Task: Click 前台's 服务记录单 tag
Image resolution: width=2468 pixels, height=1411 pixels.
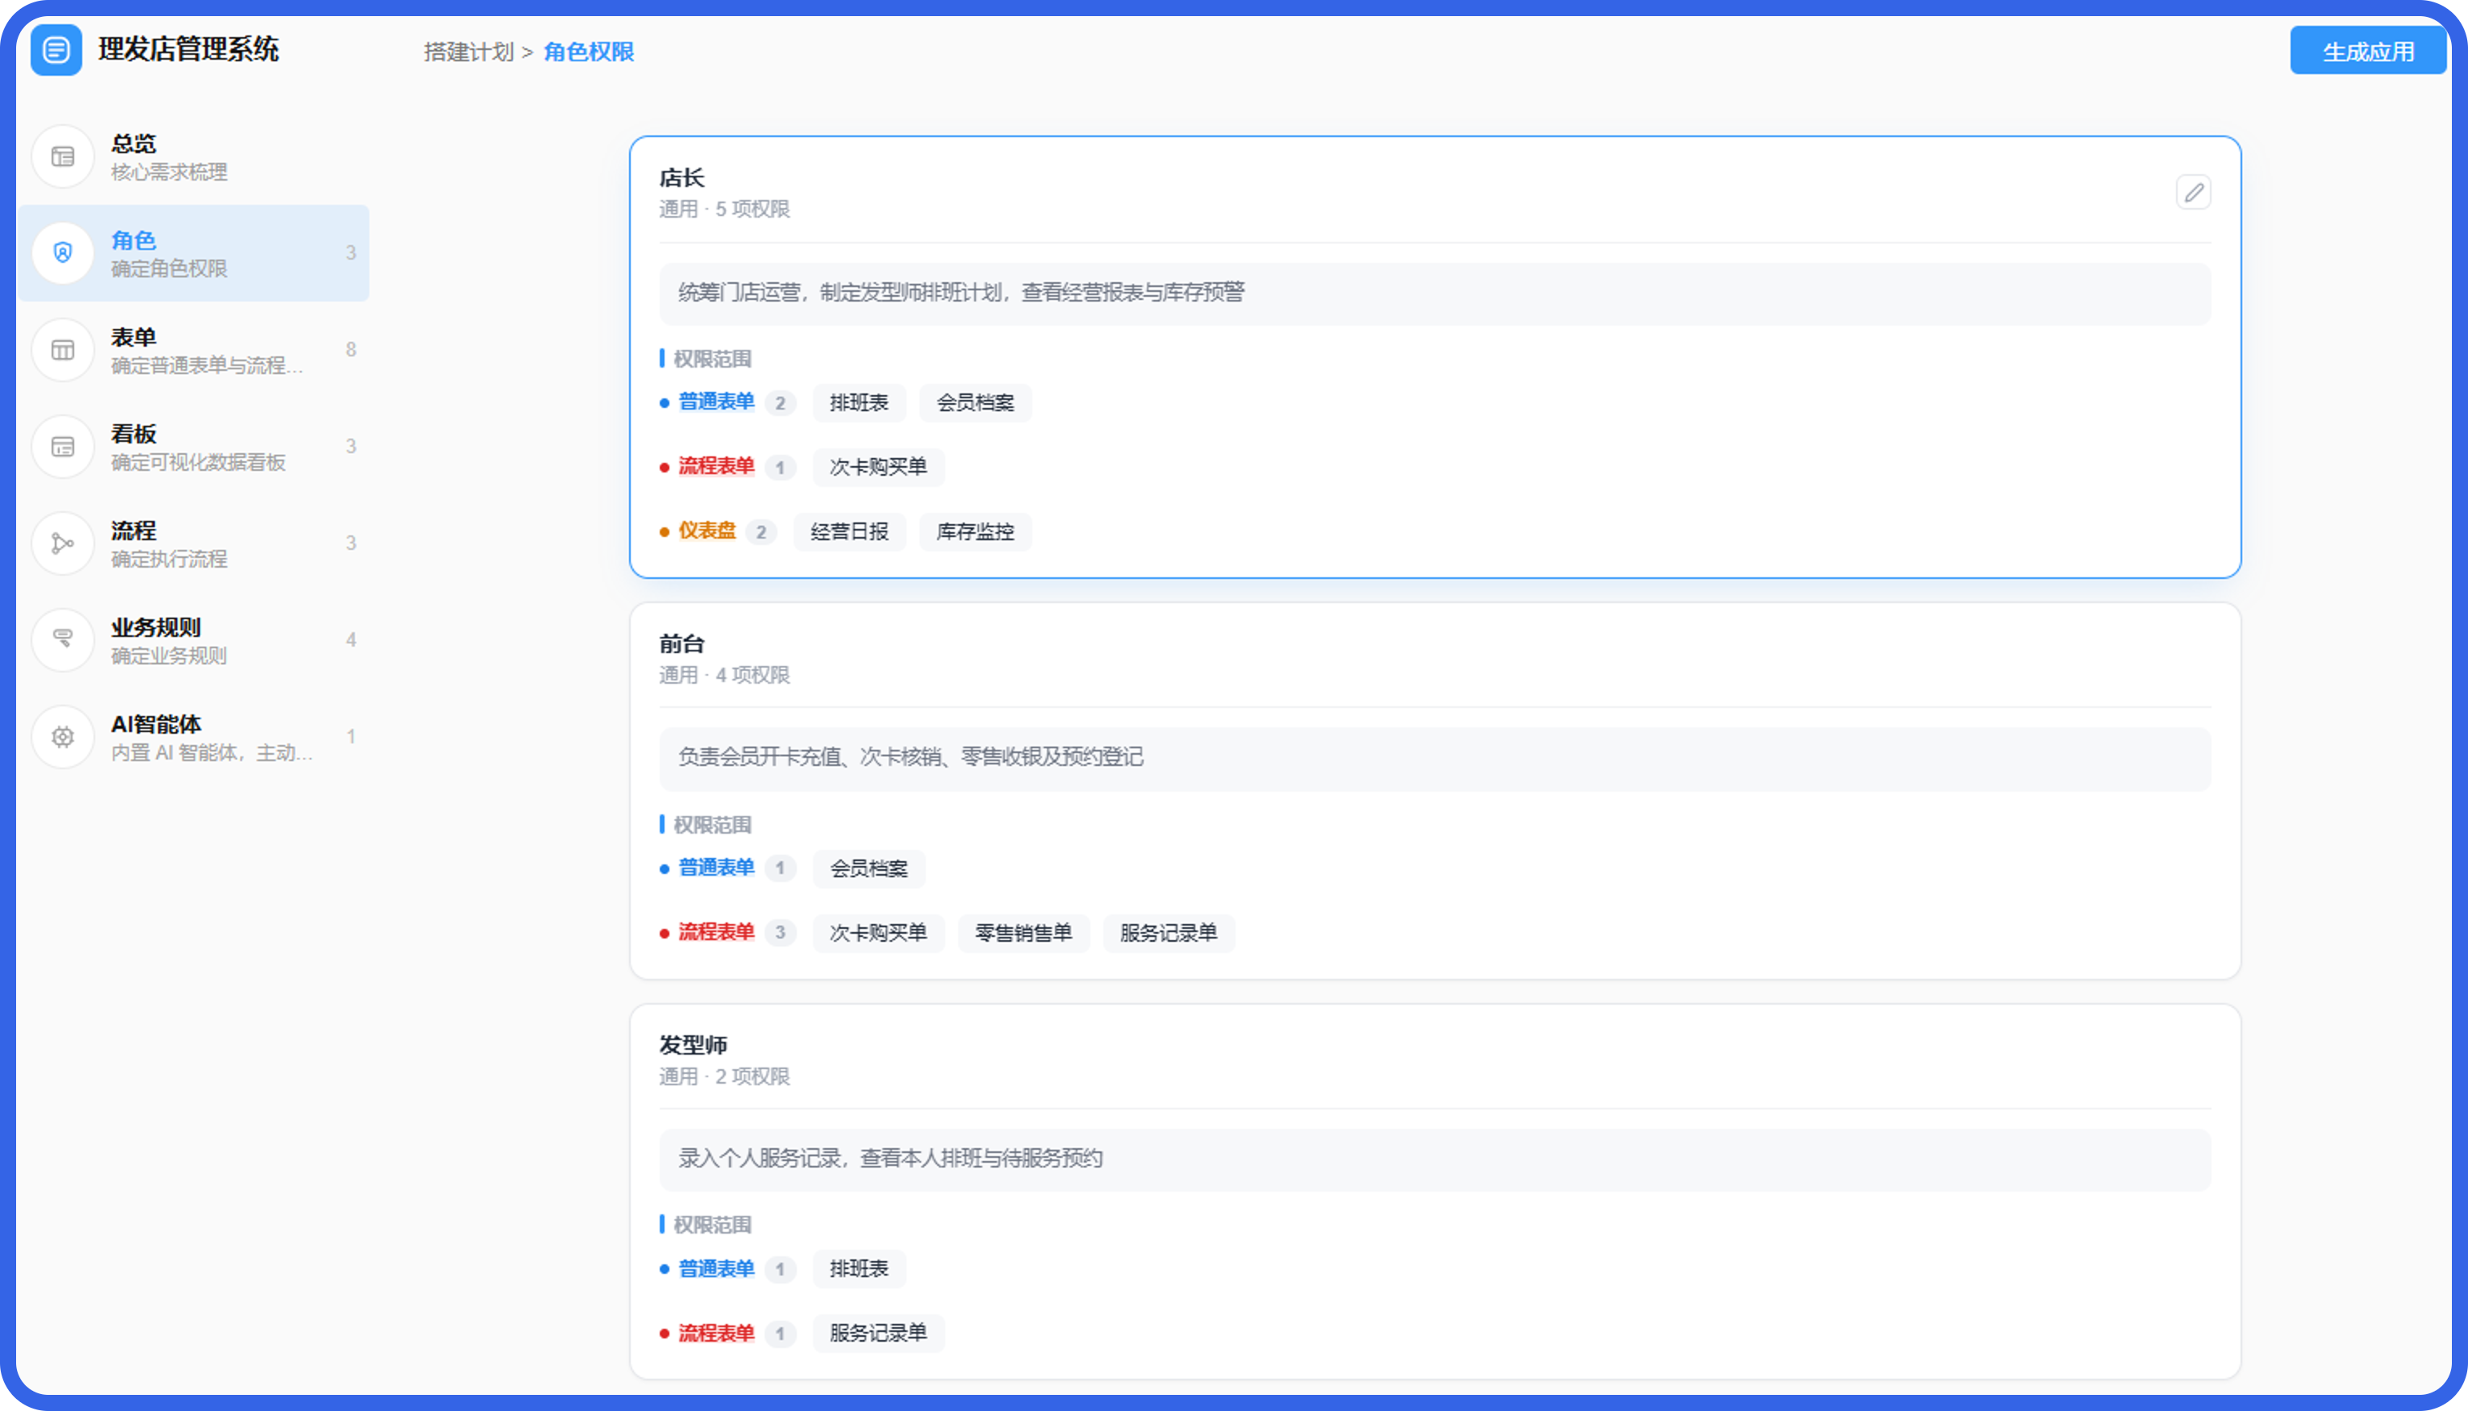Action: 1169,933
